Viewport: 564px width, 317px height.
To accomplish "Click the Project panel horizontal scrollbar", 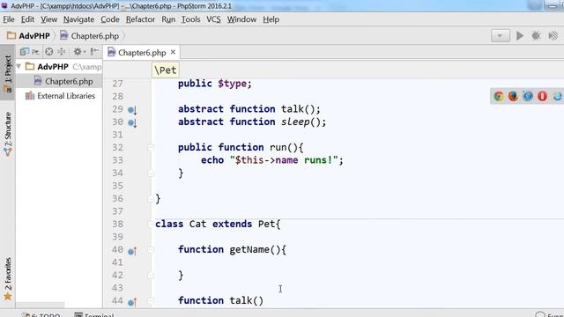I will [x=41, y=305].
